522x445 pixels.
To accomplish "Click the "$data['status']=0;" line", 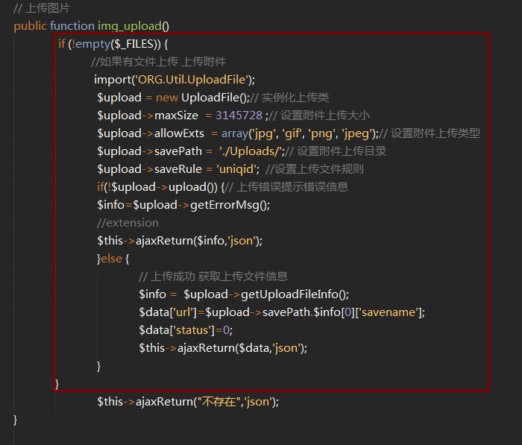I will [x=186, y=330].
